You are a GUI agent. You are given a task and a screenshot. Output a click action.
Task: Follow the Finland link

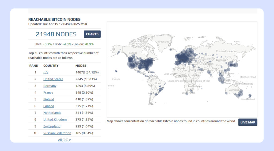(x=49, y=99)
